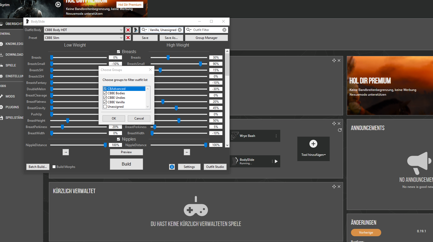Toggle the Nipples category checkbox
433x242 pixels.
point(119,139)
